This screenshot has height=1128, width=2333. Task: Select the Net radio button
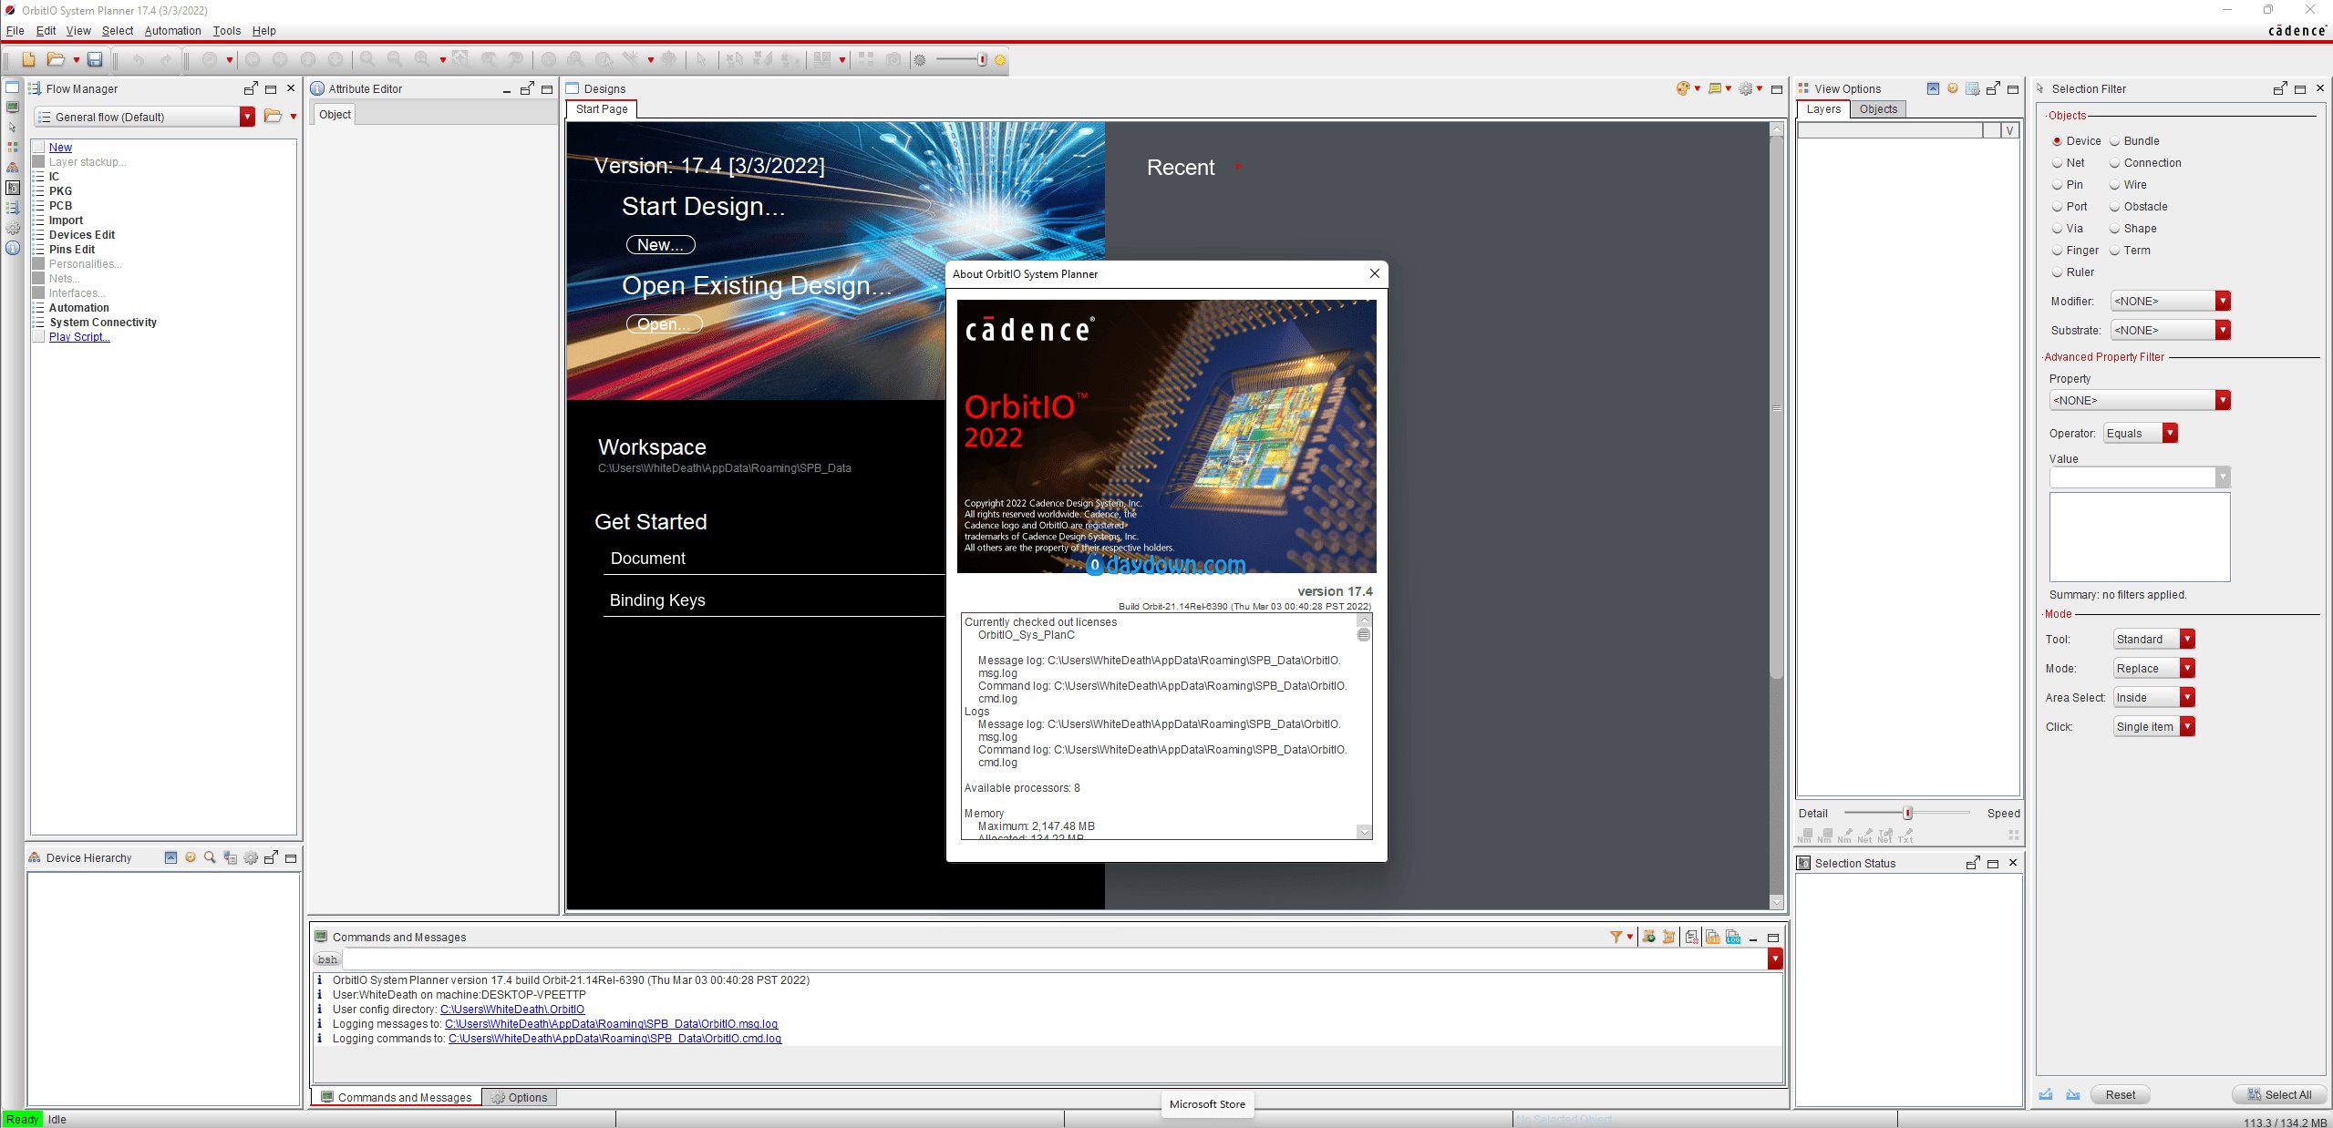pos(2057,163)
